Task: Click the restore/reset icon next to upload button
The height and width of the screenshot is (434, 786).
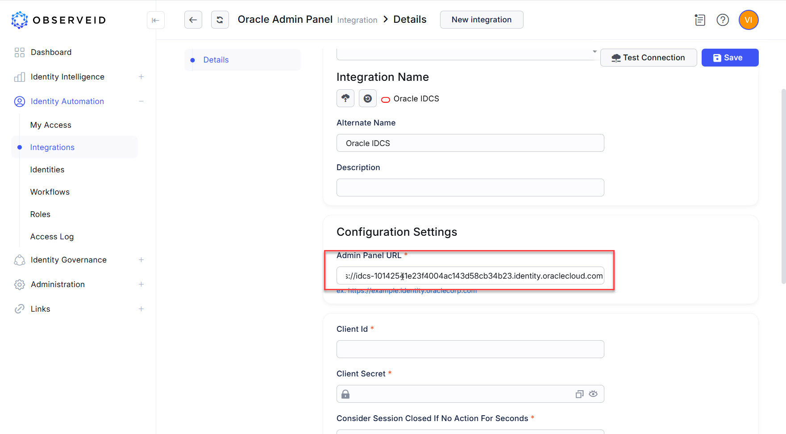Action: click(x=367, y=98)
